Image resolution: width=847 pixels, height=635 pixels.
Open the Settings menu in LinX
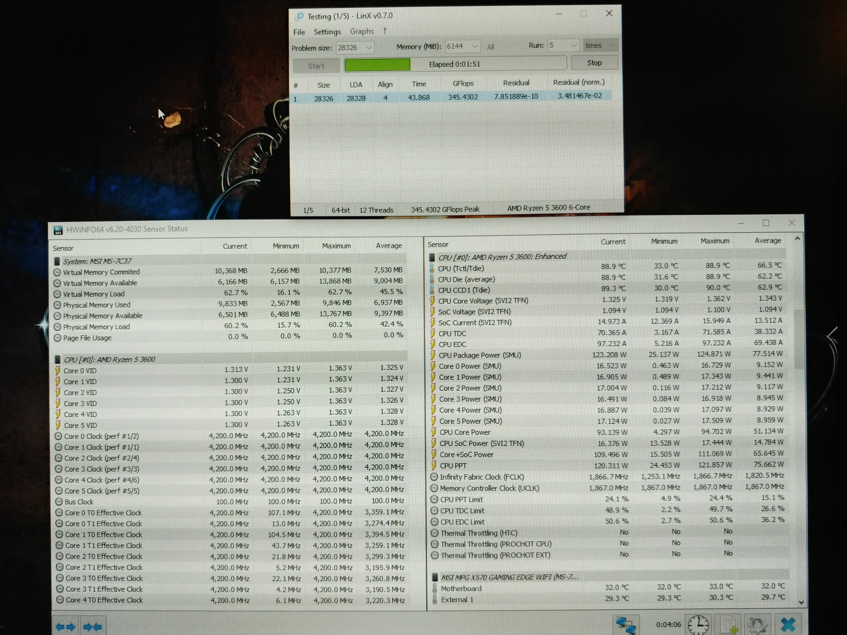tap(327, 32)
